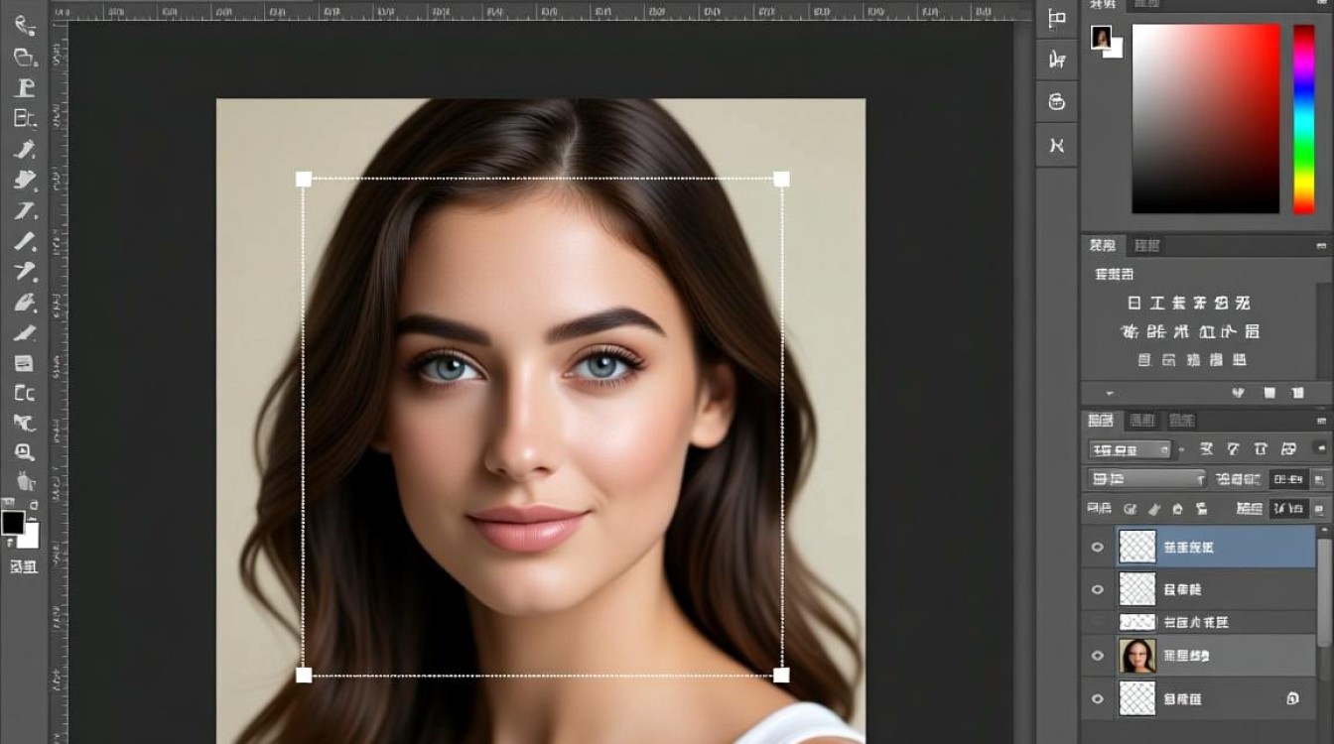The width and height of the screenshot is (1334, 744).
Task: Select the Zoom magnifier tool
Action: click(x=24, y=452)
